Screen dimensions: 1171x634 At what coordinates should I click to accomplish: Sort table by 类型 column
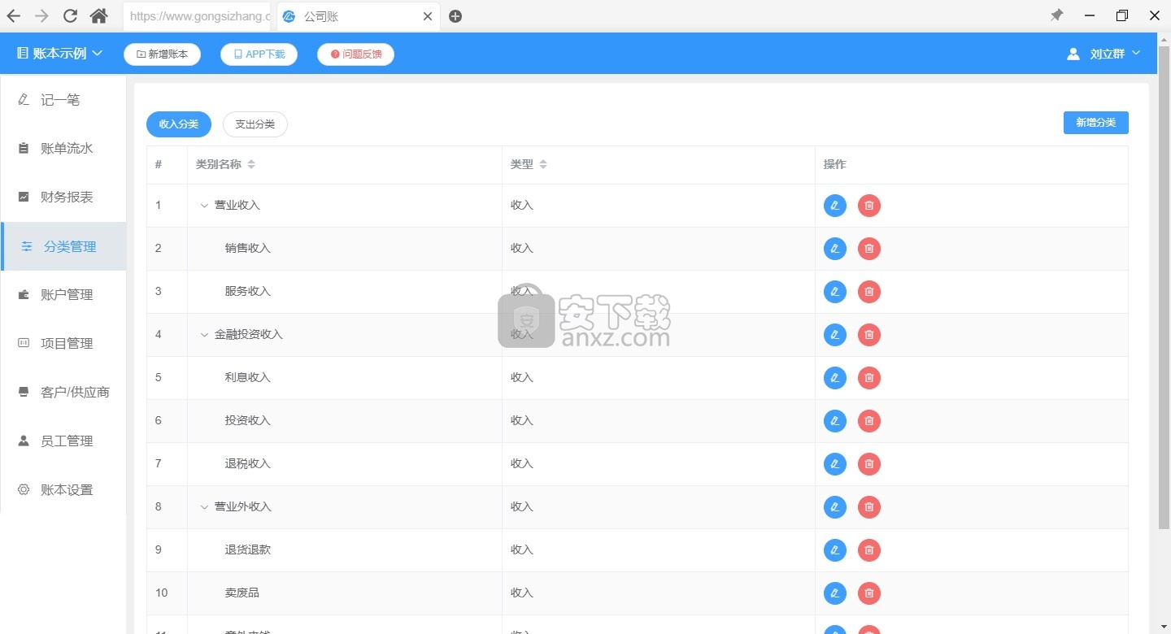[543, 165]
